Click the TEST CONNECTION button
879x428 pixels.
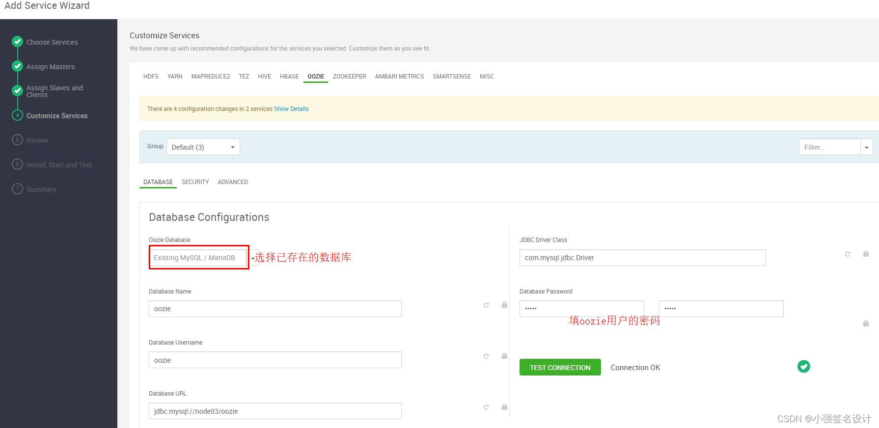pyautogui.click(x=560, y=367)
